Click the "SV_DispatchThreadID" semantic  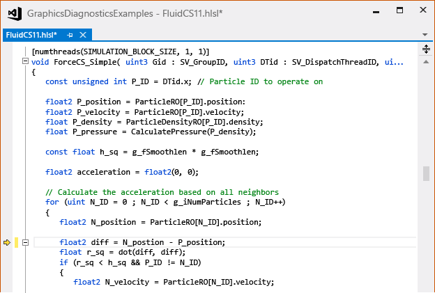335,62
